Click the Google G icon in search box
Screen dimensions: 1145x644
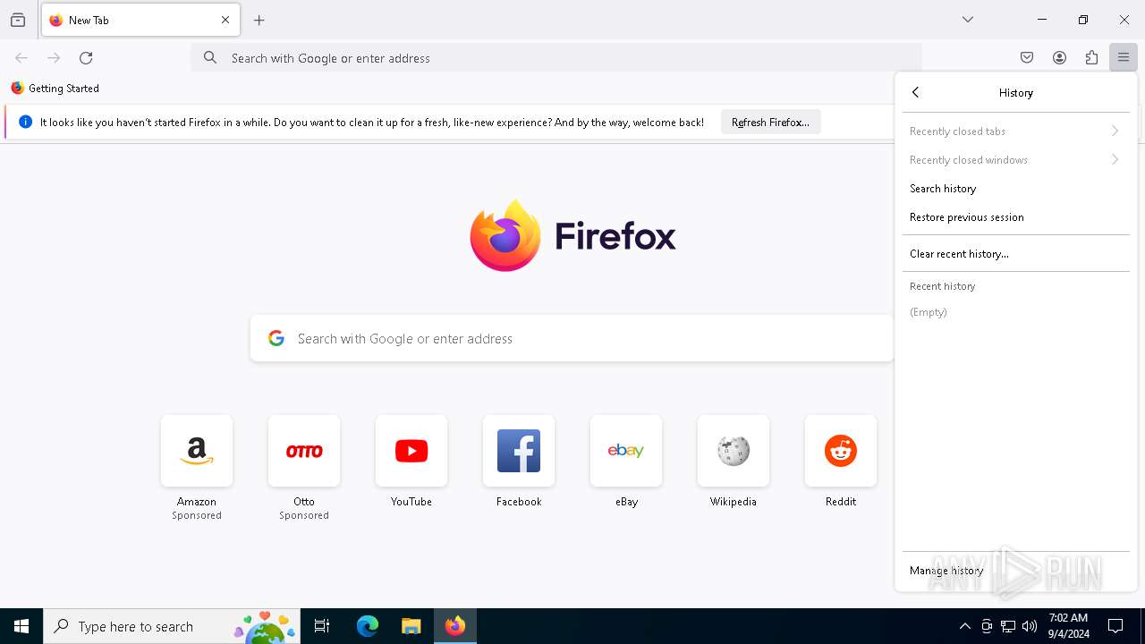[276, 339]
